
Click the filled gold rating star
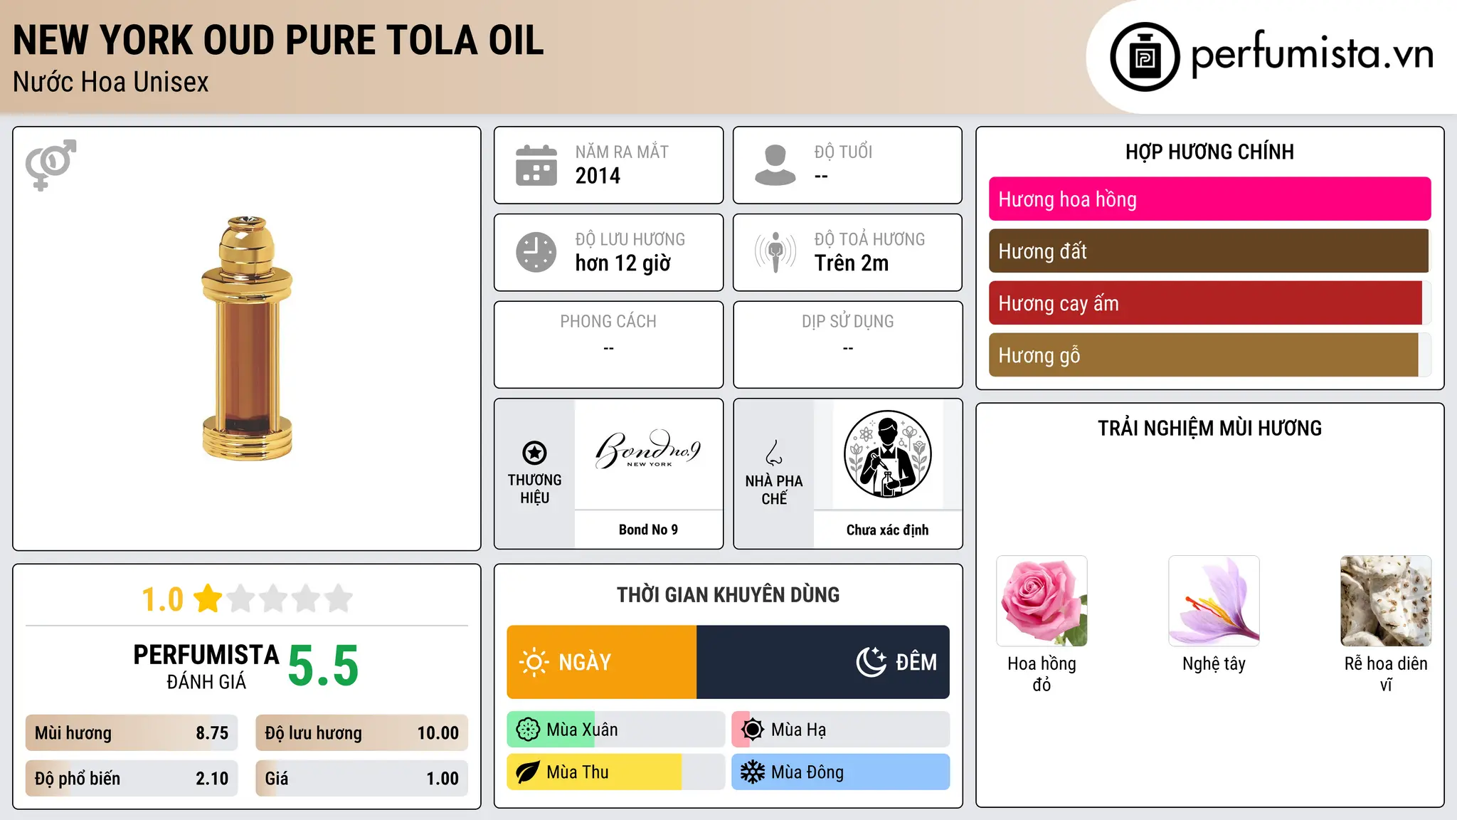coord(208,598)
